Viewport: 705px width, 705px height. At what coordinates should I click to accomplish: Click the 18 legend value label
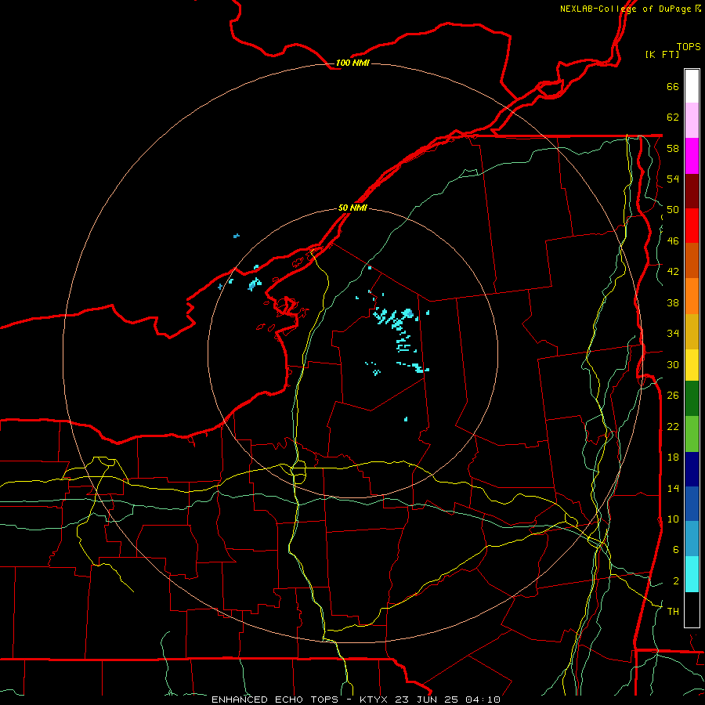click(673, 457)
